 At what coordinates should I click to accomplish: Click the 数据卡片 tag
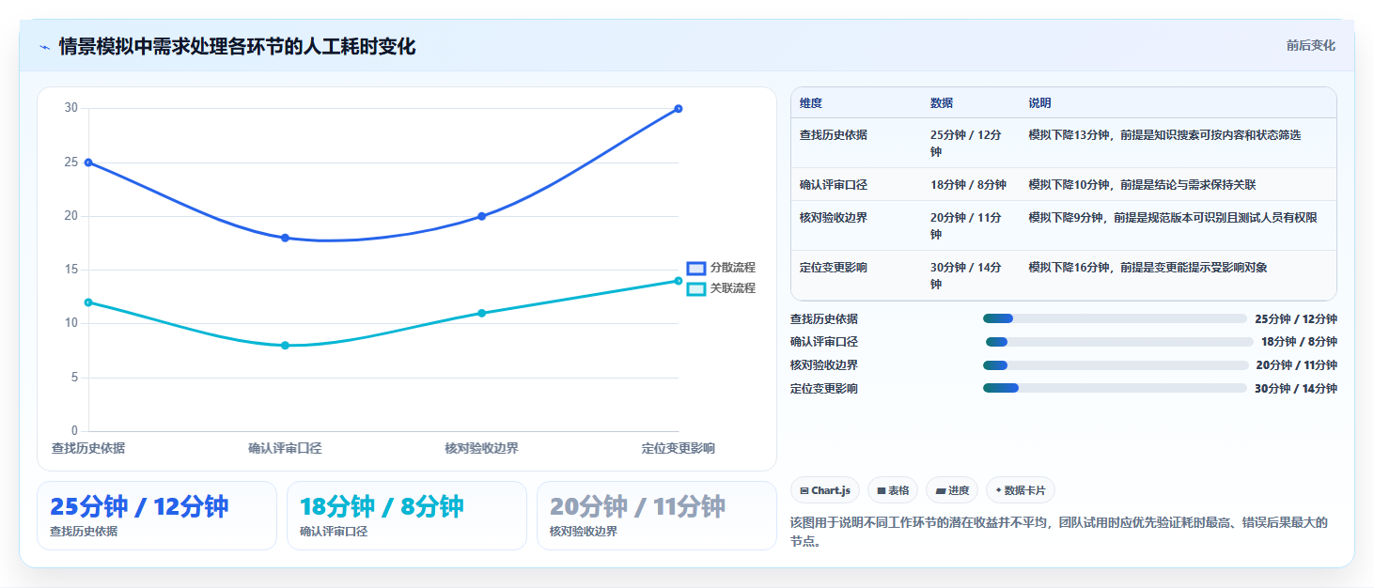[1021, 490]
